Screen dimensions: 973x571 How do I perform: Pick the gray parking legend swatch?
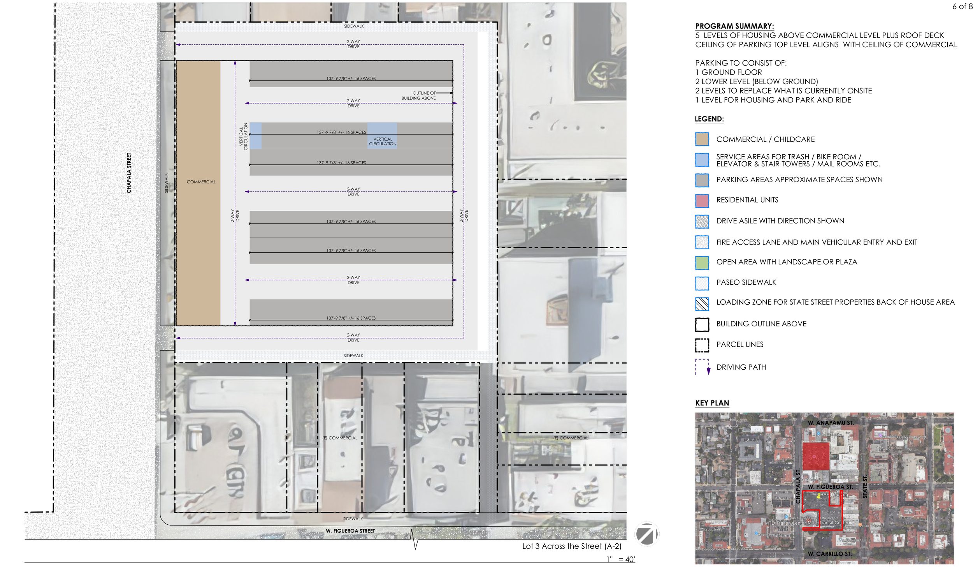point(702,180)
